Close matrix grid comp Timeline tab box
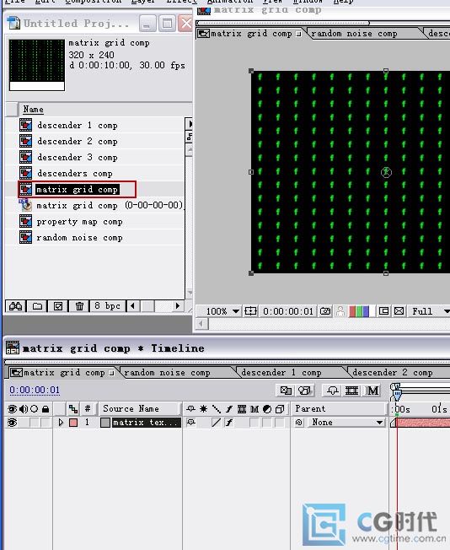The height and width of the screenshot is (550, 450). pyautogui.click(x=111, y=373)
